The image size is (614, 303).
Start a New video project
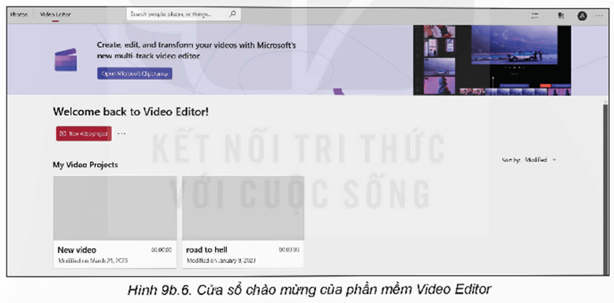(x=84, y=134)
